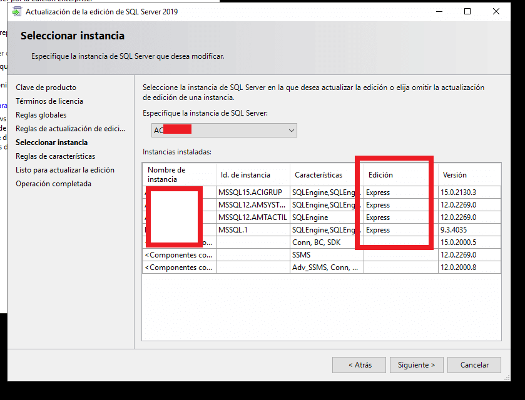Select the Operación completada step
Image resolution: width=525 pixels, height=400 pixels.
point(53,183)
